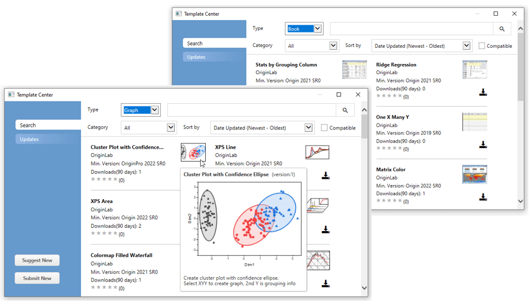Click XPS Area template title
This screenshot has width=530, height=304.
pos(101,201)
